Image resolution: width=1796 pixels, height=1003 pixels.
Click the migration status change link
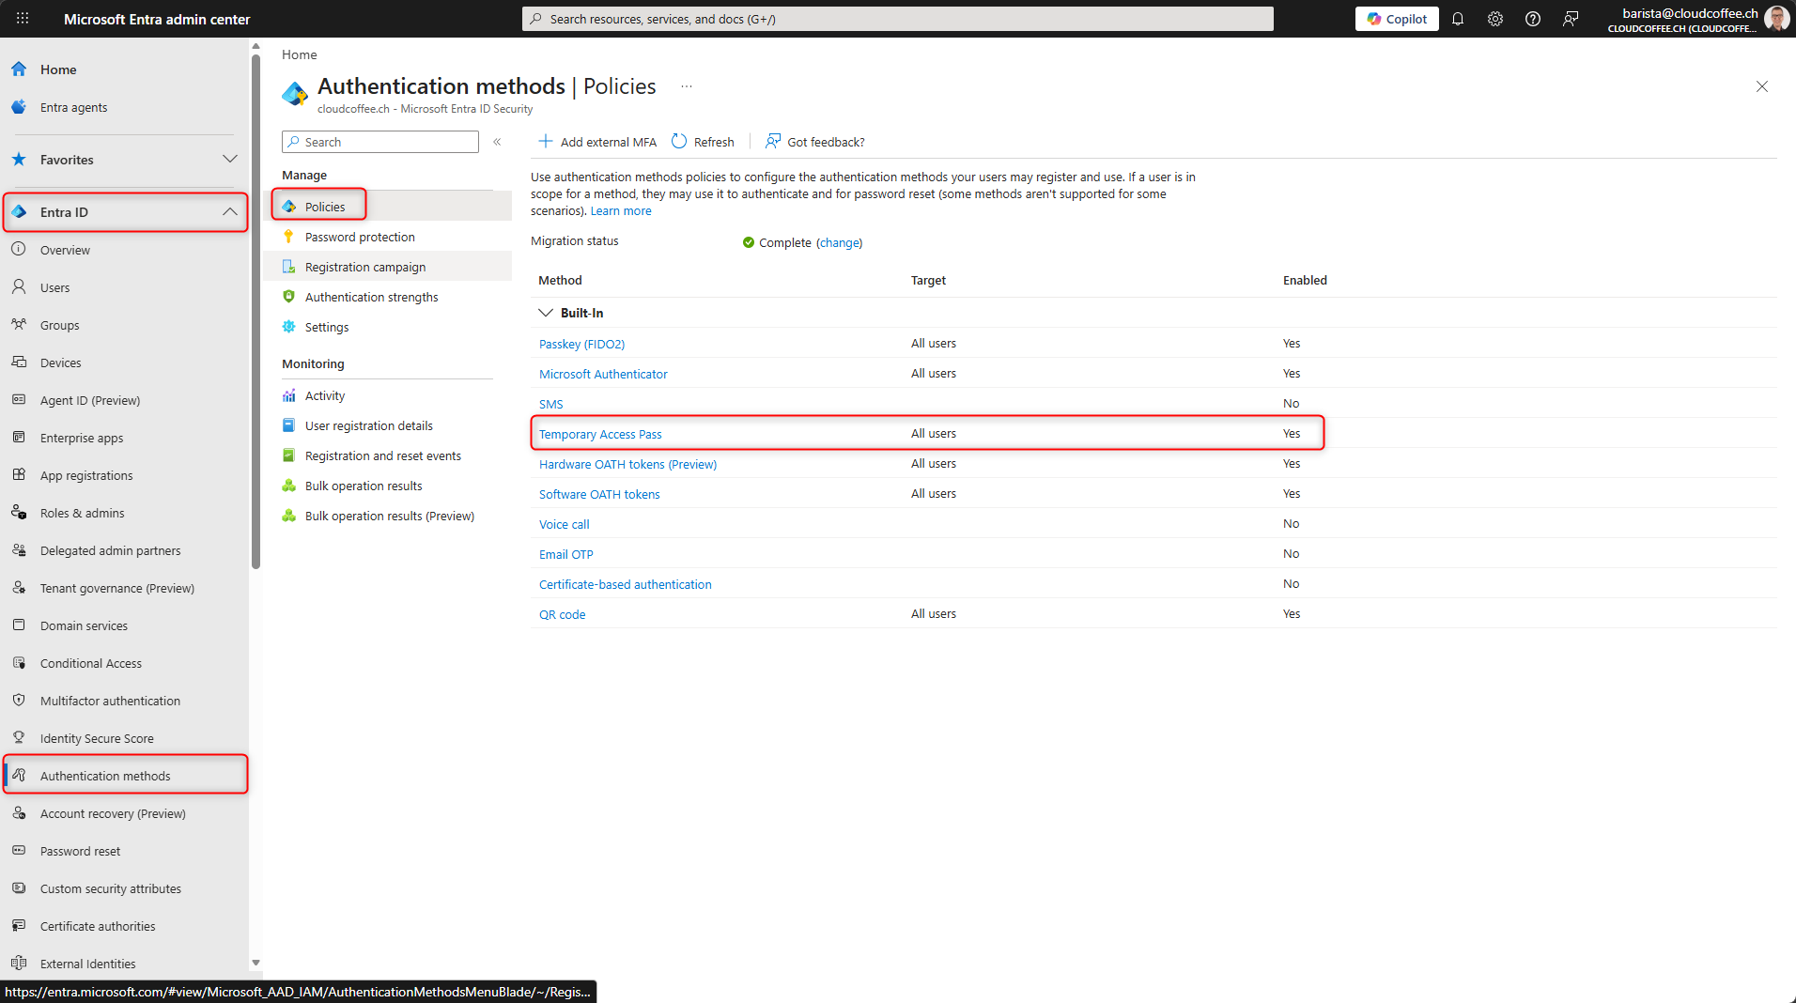pyautogui.click(x=839, y=242)
